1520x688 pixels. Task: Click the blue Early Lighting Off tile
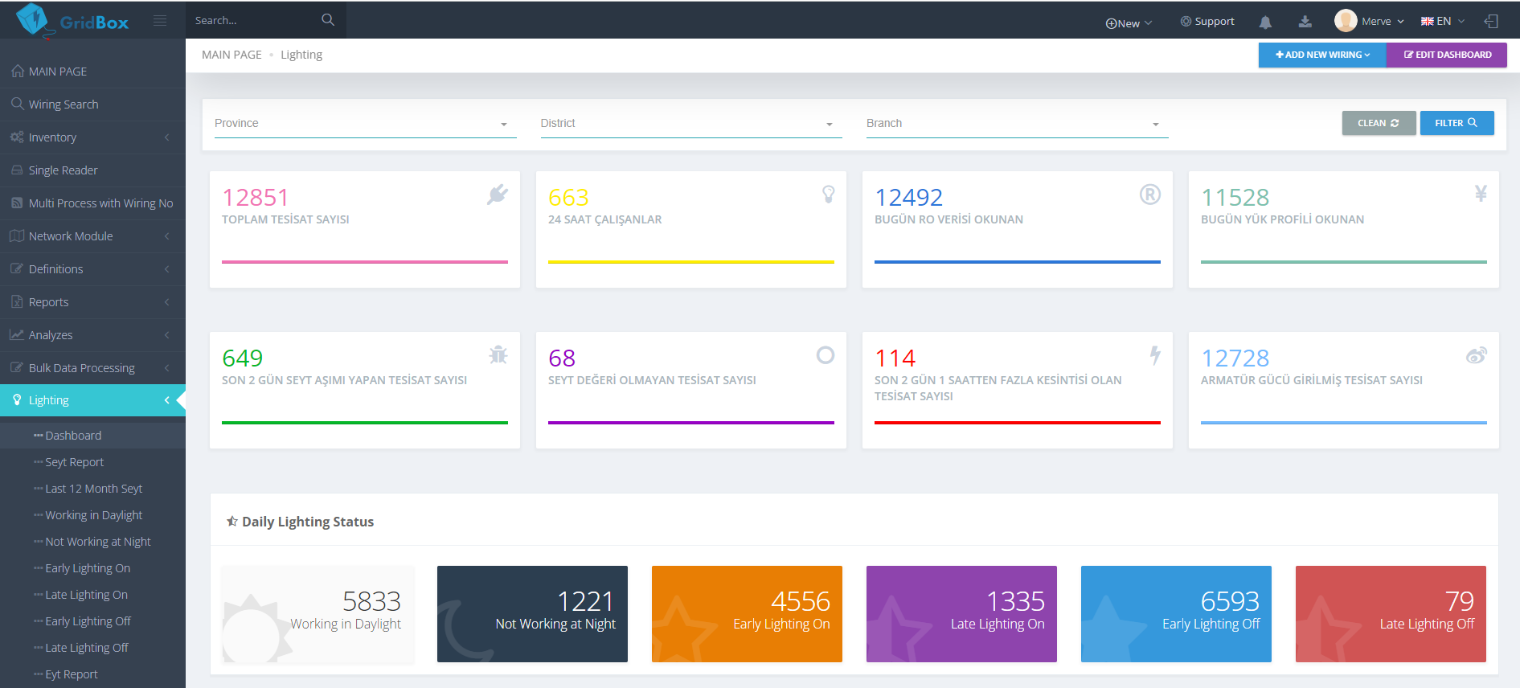click(1176, 614)
